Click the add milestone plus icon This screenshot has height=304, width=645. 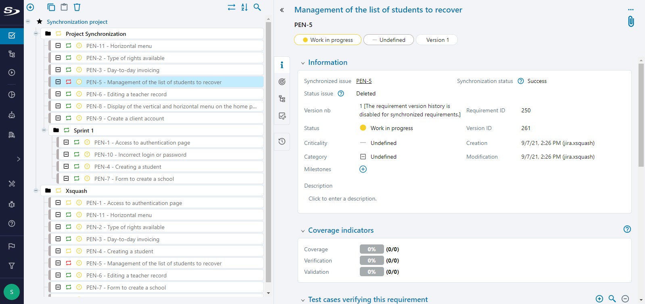(x=363, y=169)
